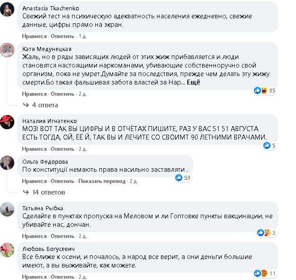Open Татьяна Рыбка's profile avatar
296x280 pixels.
click(8, 209)
